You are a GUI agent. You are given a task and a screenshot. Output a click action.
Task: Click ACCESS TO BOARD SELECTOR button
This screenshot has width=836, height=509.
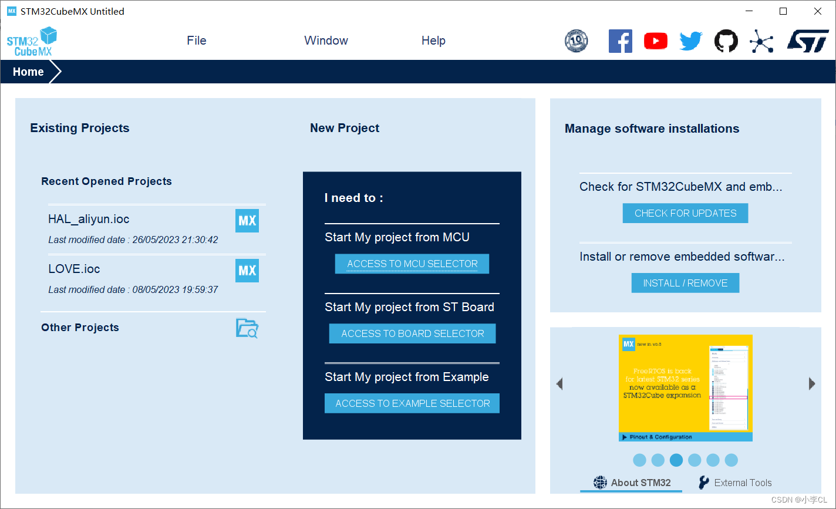pyautogui.click(x=413, y=333)
